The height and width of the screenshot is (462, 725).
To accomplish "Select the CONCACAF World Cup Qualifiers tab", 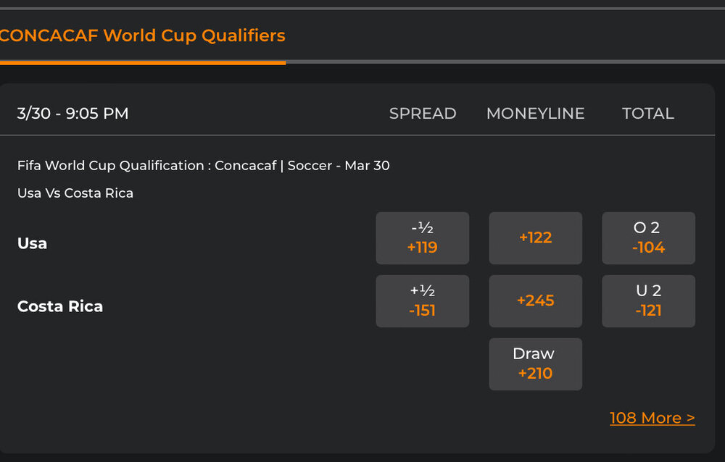I will (143, 35).
